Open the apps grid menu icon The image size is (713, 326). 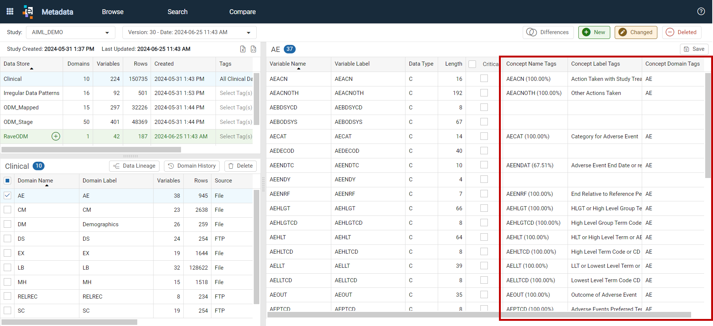coord(10,11)
